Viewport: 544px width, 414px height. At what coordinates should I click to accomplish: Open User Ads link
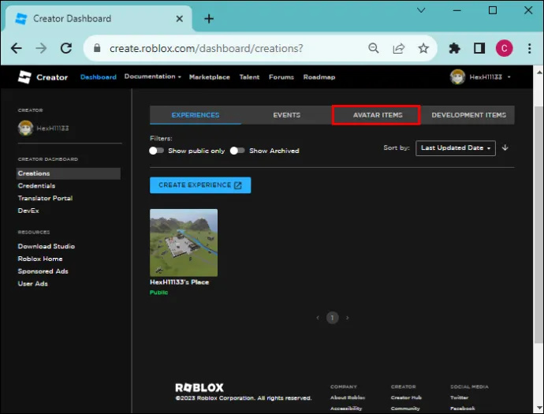point(32,284)
